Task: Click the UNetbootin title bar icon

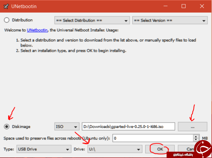Action: tap(6, 6)
